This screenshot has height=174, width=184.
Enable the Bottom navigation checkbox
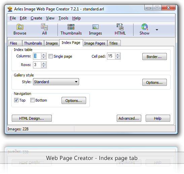[32, 100]
